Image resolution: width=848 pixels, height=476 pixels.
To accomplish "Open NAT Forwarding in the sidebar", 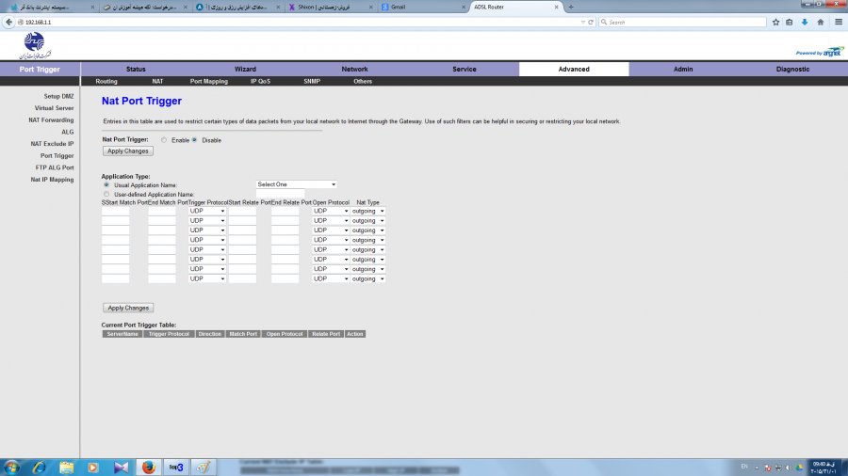I will click(52, 119).
